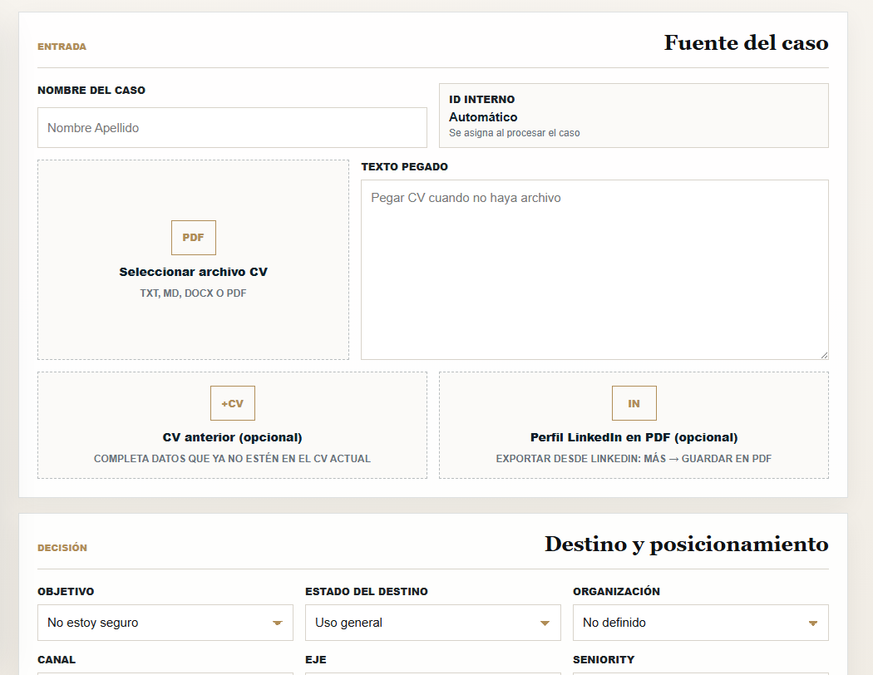Click the 'OBJETIVO' field label
Viewport: 873px width, 675px height.
pyautogui.click(x=66, y=592)
